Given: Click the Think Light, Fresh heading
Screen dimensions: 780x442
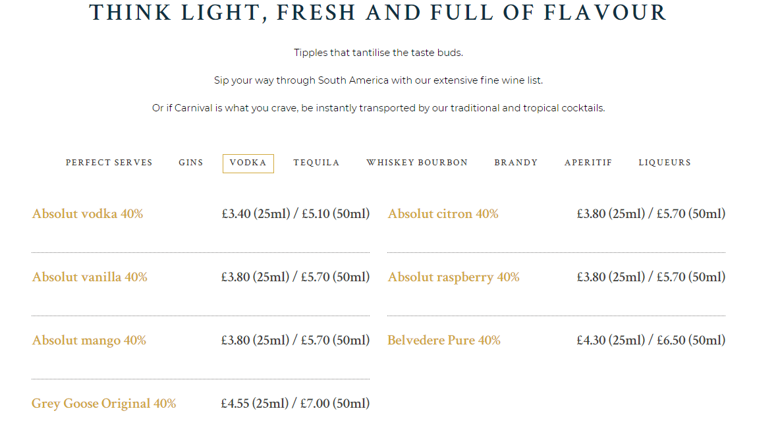Looking at the screenshot, I should (378, 13).
